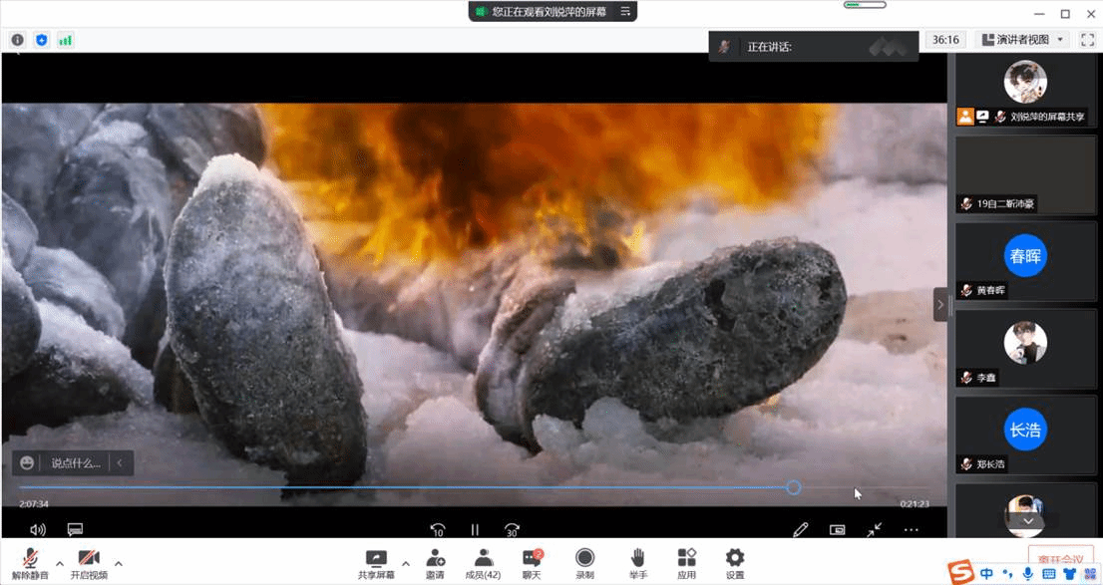
Task: Open the 演讲者视图 view dropdown
Action: 1021,40
